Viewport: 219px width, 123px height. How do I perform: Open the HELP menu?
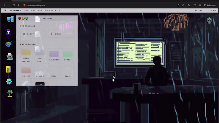click(57, 10)
